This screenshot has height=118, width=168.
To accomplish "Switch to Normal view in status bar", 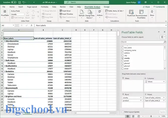I will tap(128, 116).
